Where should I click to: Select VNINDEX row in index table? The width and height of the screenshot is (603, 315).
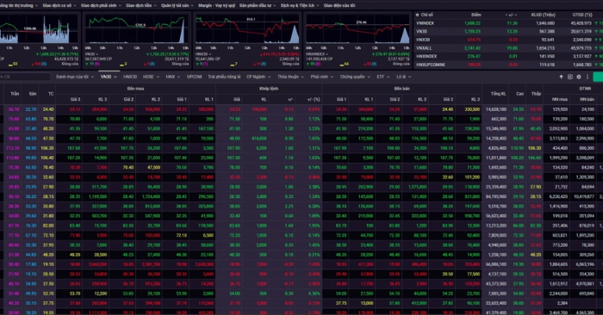point(508,23)
